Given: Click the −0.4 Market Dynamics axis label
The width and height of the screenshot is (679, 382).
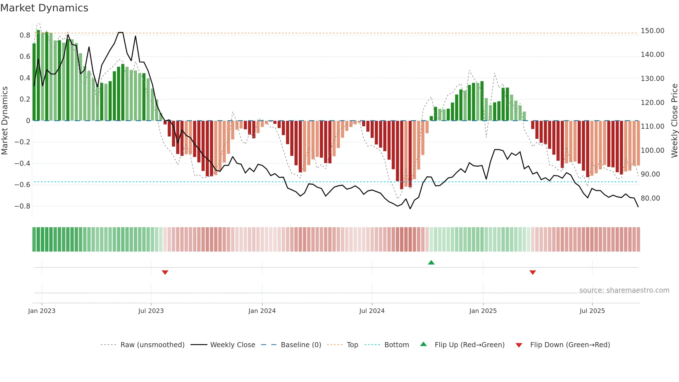Looking at the screenshot, I should click(22, 163).
